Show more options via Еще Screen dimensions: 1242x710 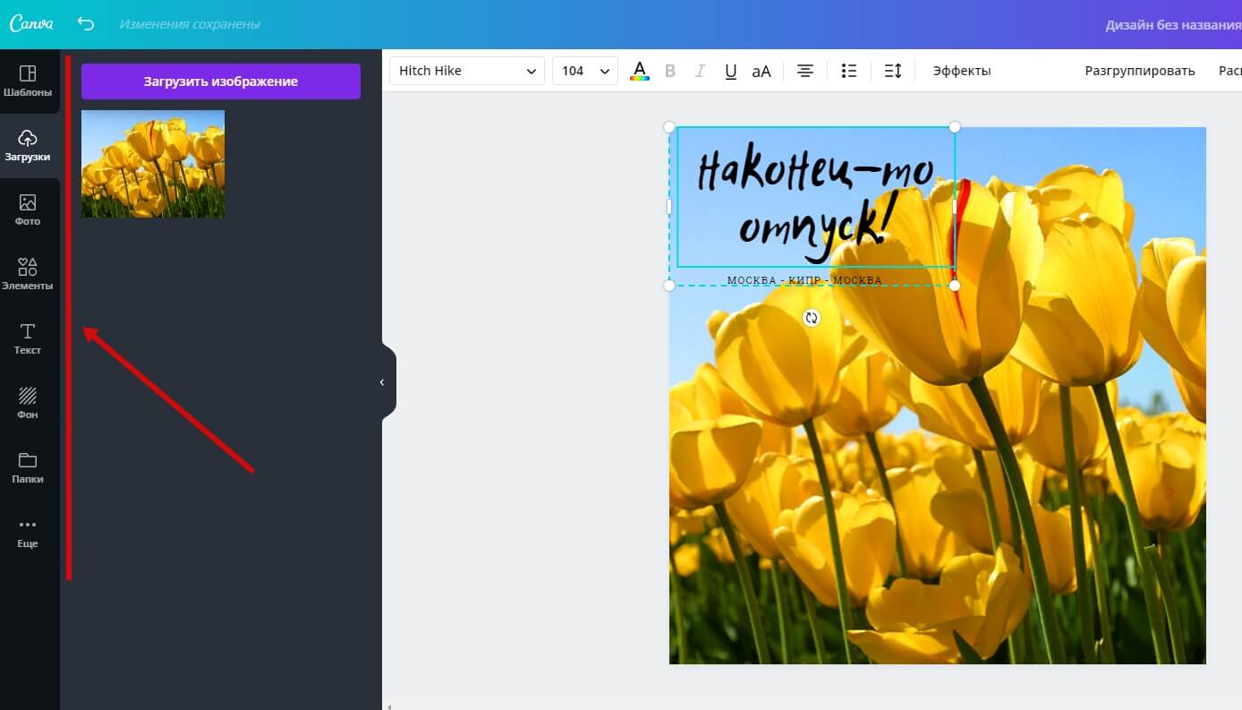click(28, 533)
